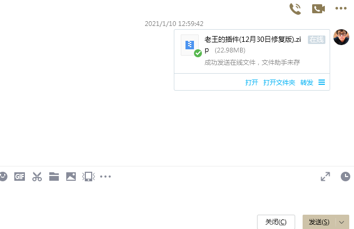Click 打开 to open the zip file
Image resolution: width=354 pixels, height=229 pixels.
click(252, 83)
